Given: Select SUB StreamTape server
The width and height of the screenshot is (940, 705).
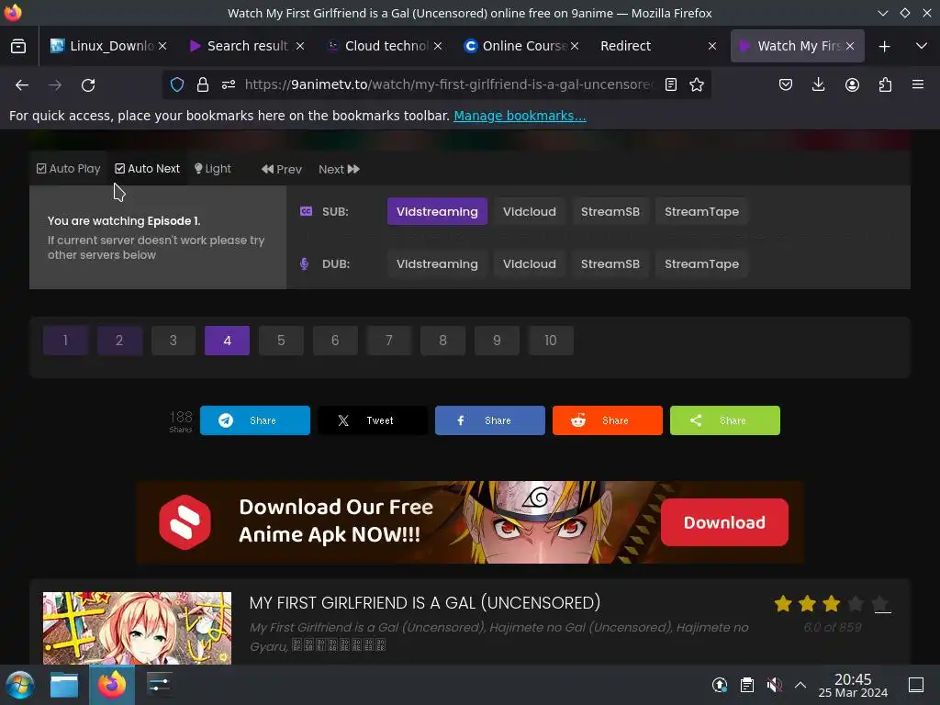Looking at the screenshot, I should pos(701,212).
